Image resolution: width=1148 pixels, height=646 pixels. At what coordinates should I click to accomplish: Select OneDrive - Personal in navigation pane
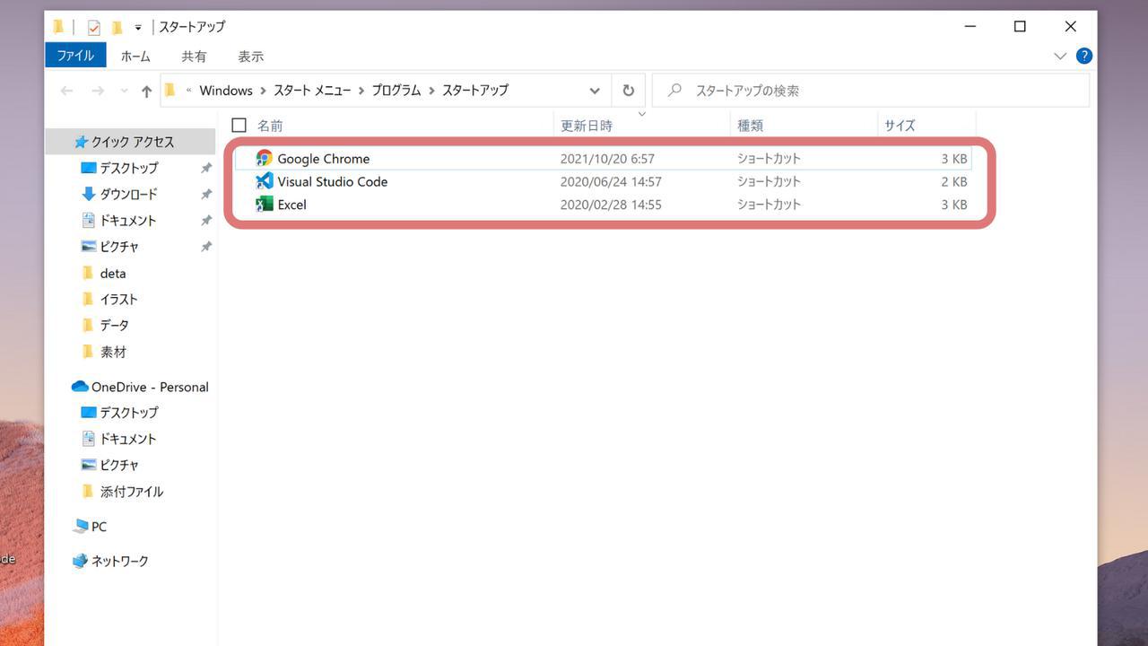(150, 387)
